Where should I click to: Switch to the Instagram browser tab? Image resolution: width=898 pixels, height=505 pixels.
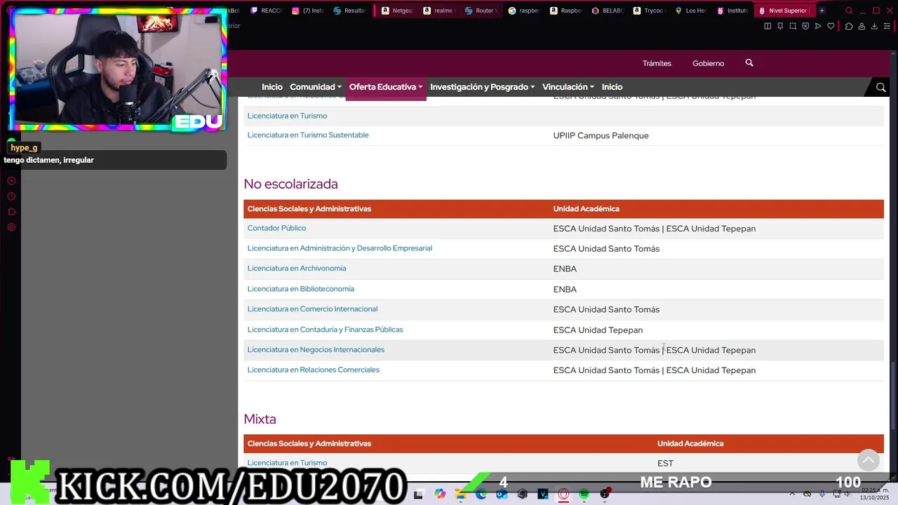coord(307,11)
